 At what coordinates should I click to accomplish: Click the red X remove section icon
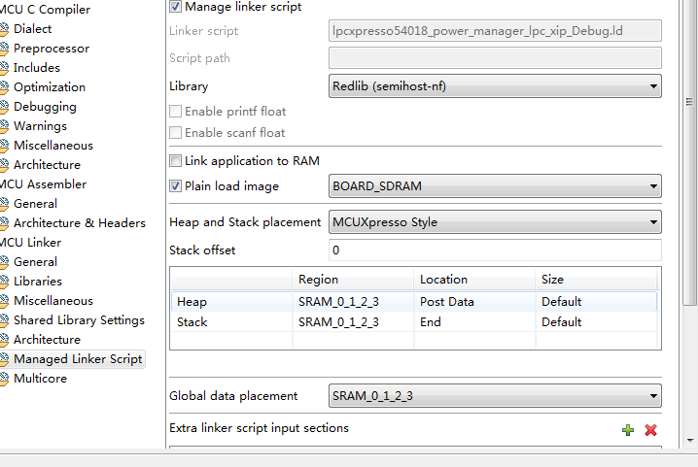point(650,429)
